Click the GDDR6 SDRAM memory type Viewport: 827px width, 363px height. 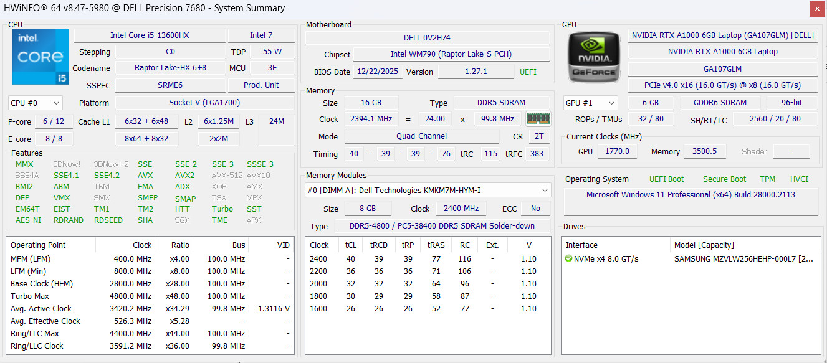(720, 103)
